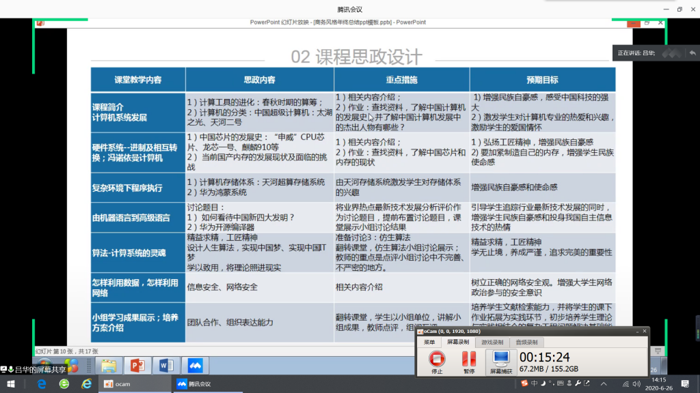Click the reply arrow beside the speaking indicator
This screenshot has width=700, height=393.
coord(692,53)
